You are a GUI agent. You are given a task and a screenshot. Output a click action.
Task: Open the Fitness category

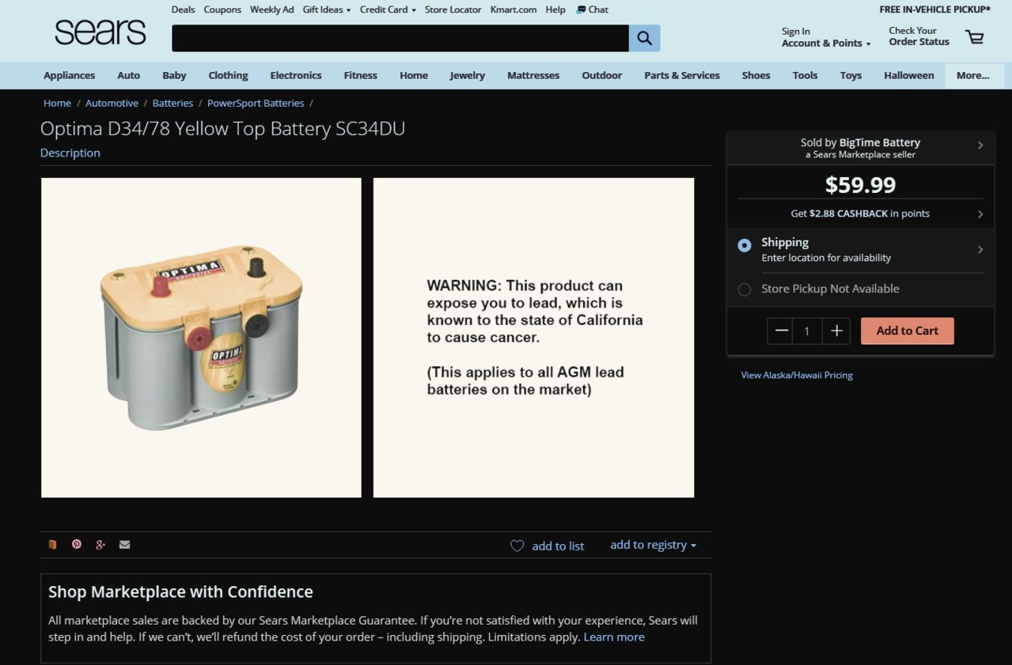tap(361, 76)
